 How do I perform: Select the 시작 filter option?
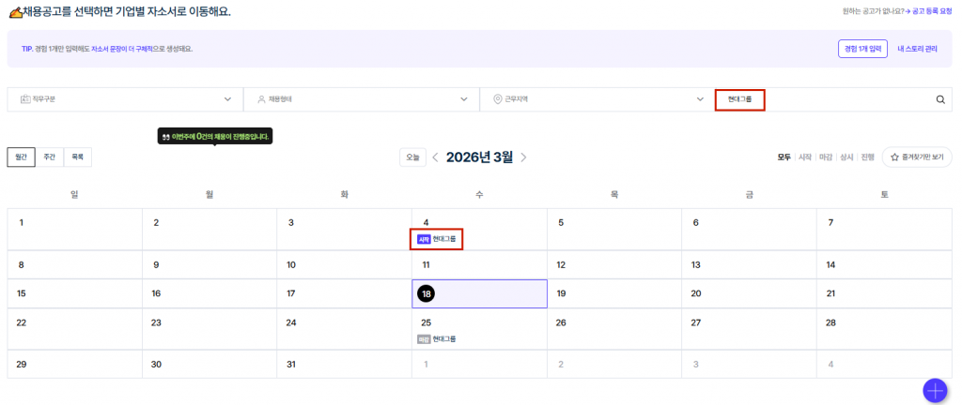click(805, 157)
